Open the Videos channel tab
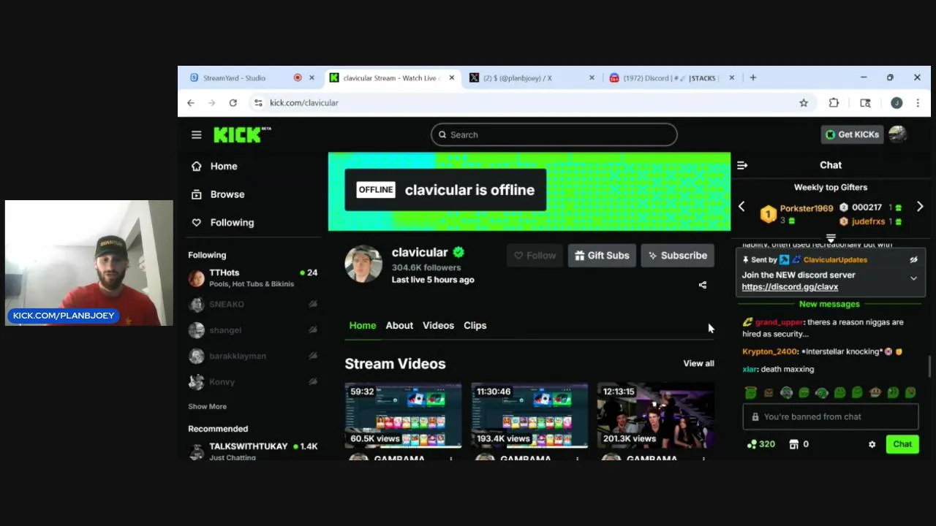 tap(438, 326)
